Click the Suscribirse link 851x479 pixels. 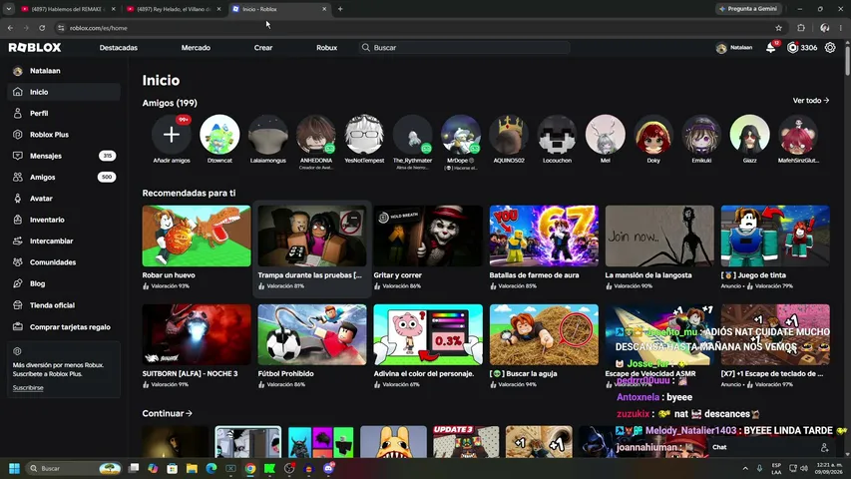[x=28, y=388]
